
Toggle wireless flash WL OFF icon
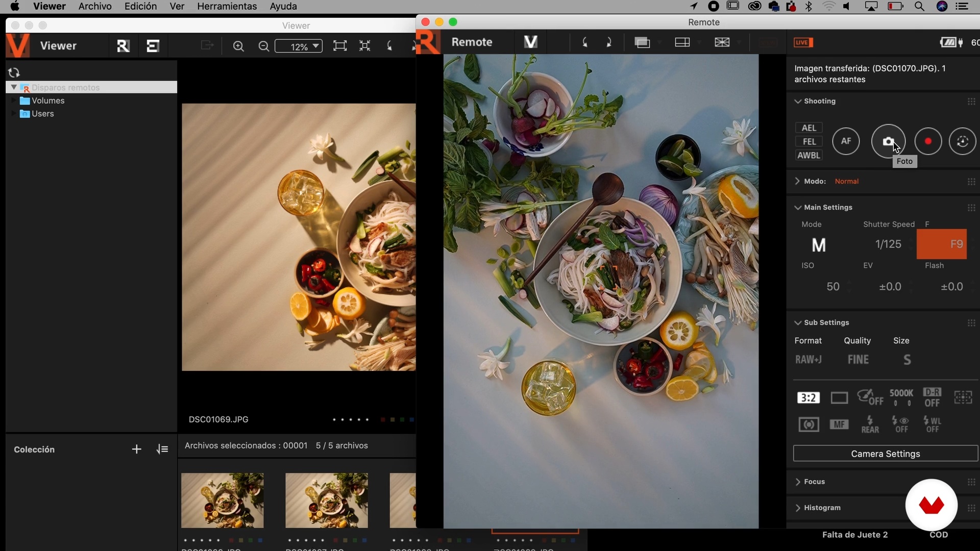coord(932,424)
